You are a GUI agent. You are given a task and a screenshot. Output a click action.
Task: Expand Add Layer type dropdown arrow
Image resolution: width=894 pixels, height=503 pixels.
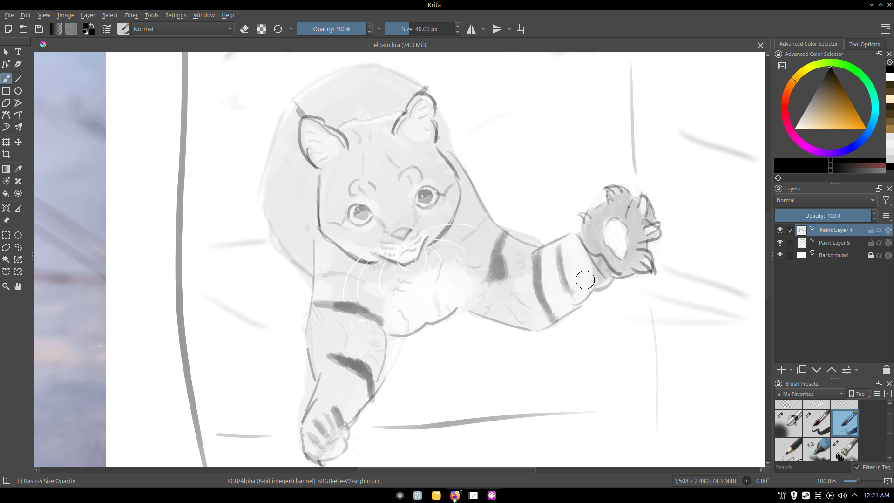tap(791, 370)
